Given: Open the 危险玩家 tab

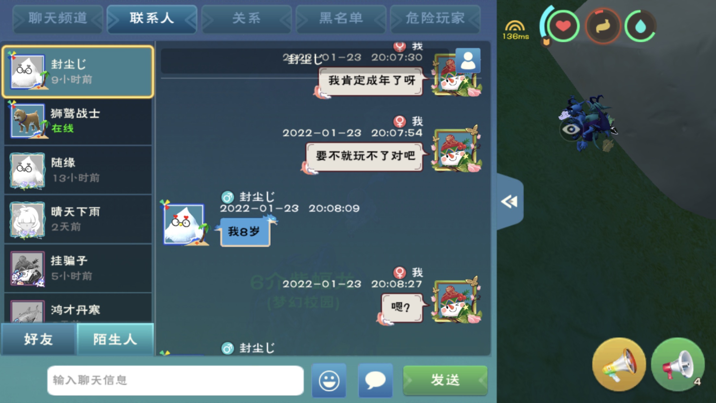Looking at the screenshot, I should (435, 18).
